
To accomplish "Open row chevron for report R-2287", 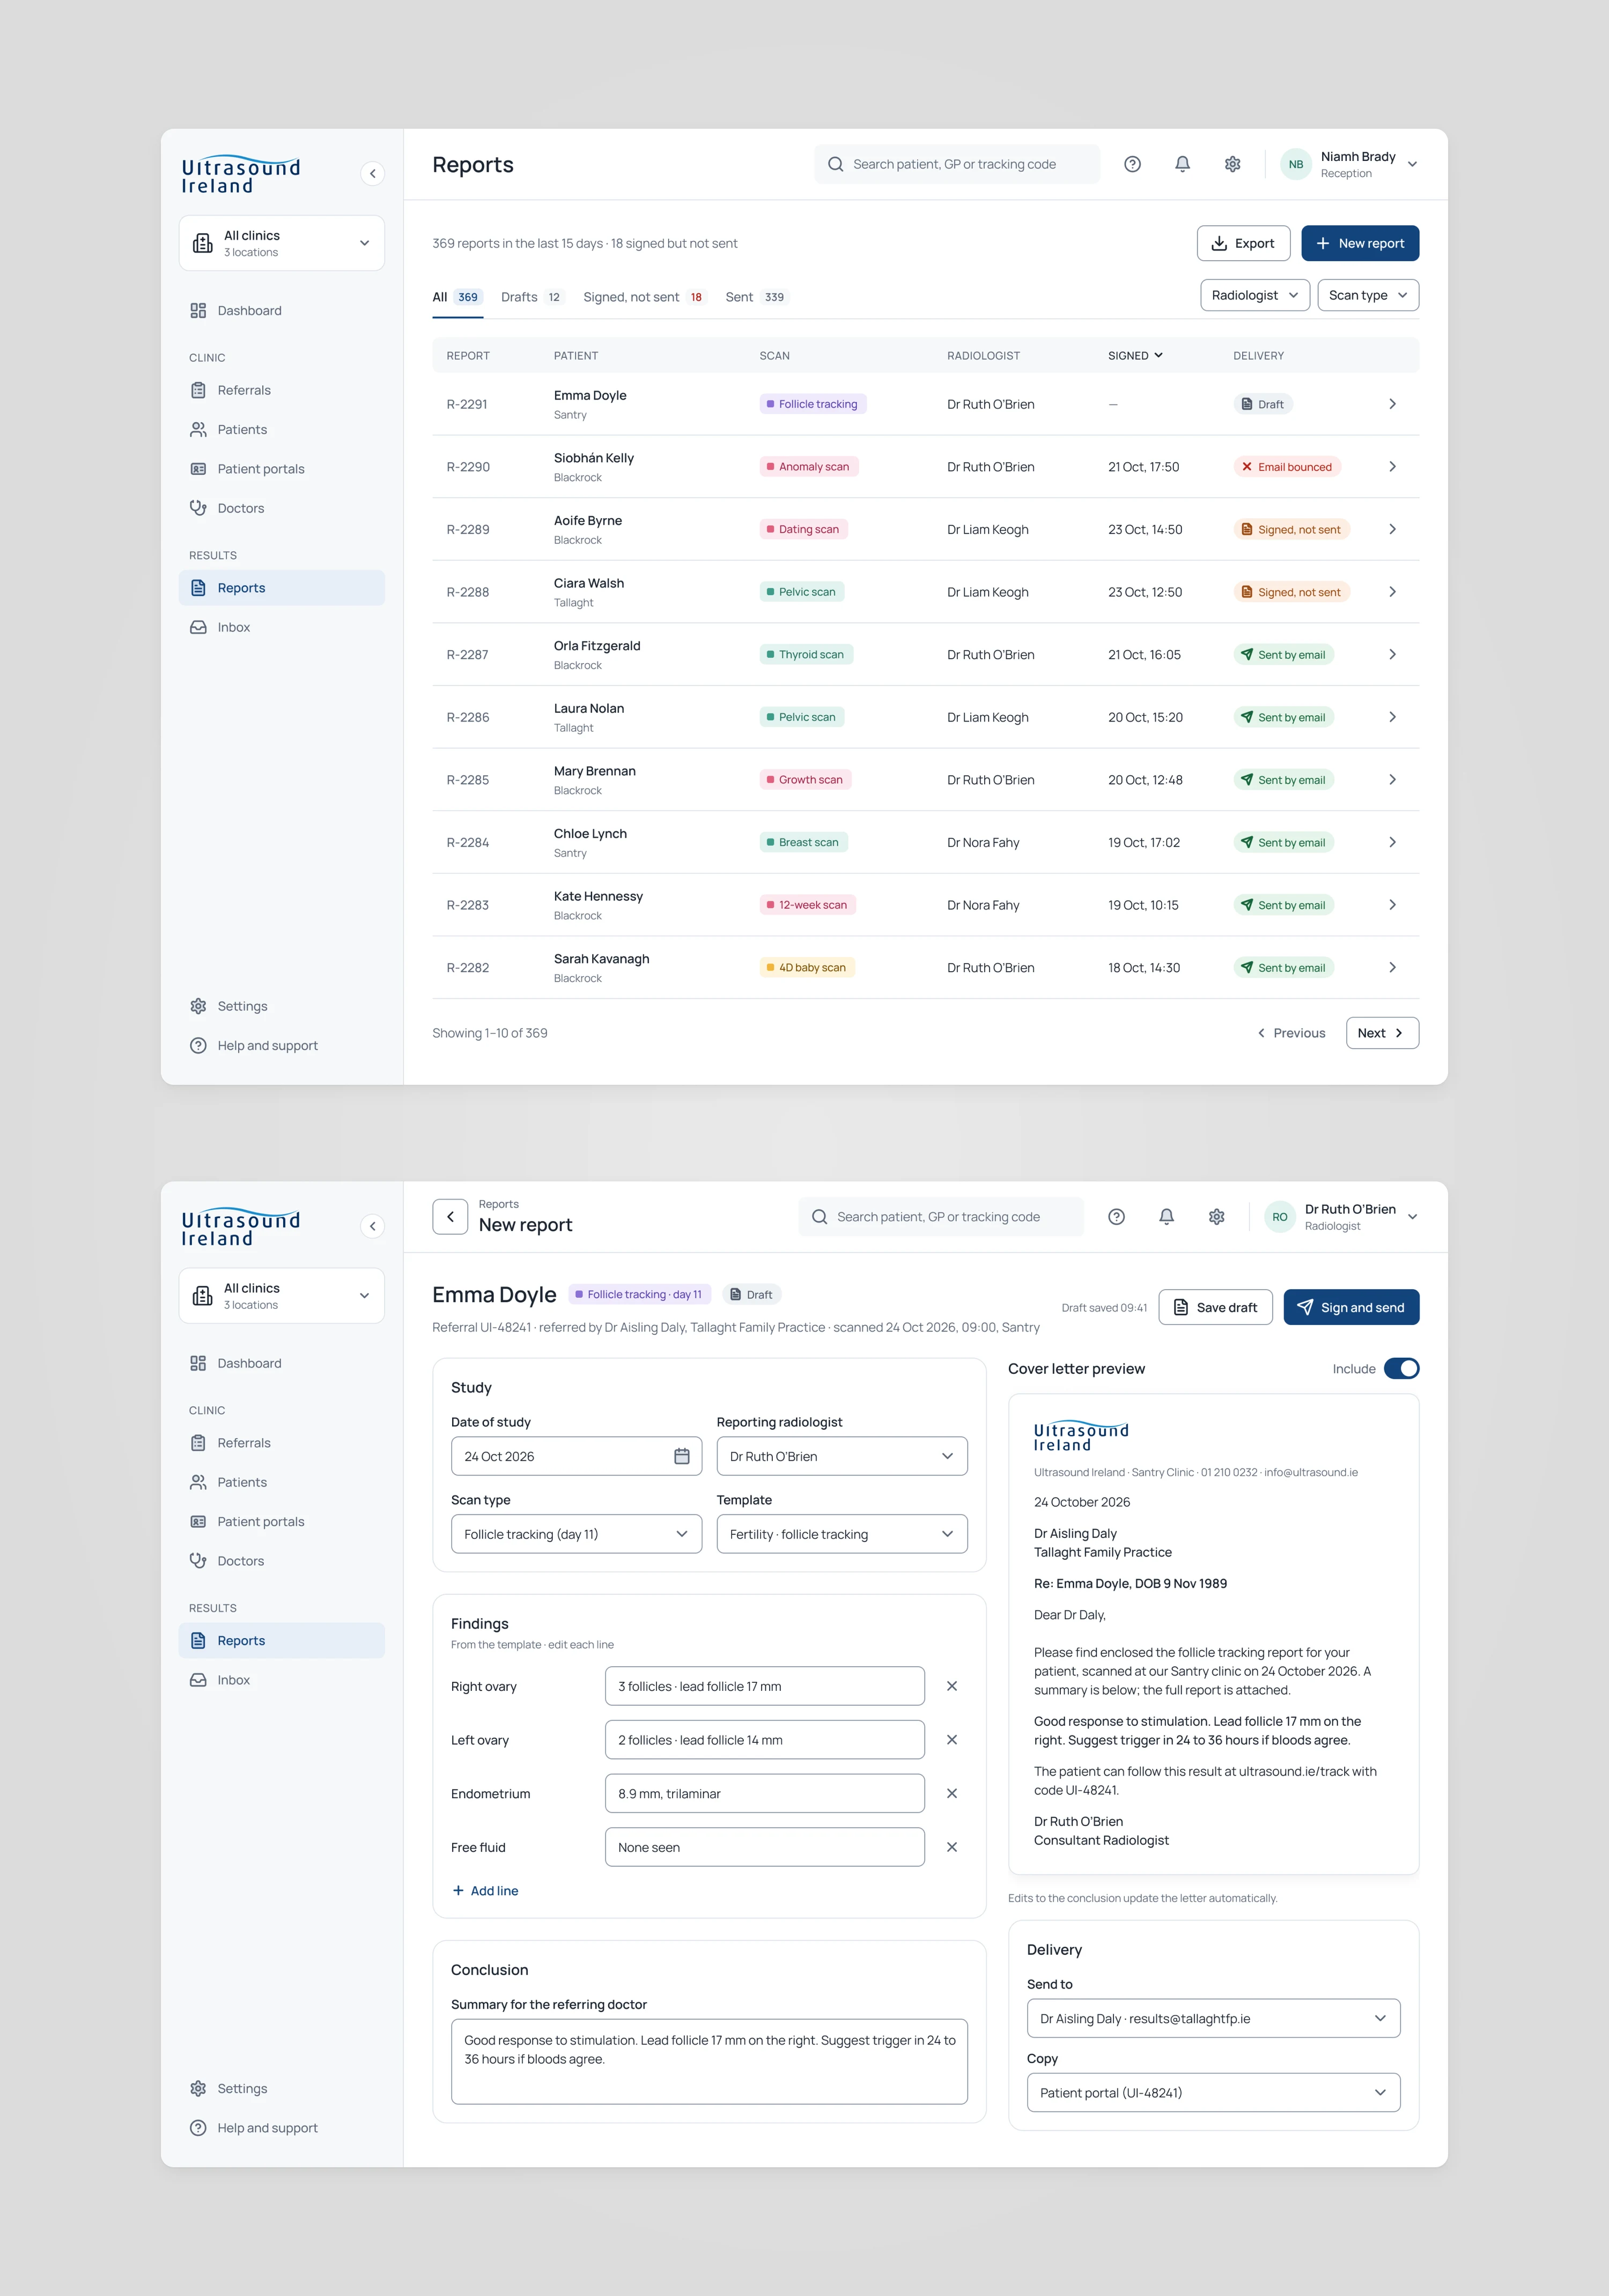I will click(x=1392, y=655).
